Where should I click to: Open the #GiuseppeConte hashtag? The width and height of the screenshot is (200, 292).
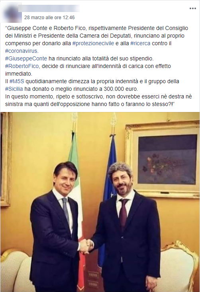point(26,58)
